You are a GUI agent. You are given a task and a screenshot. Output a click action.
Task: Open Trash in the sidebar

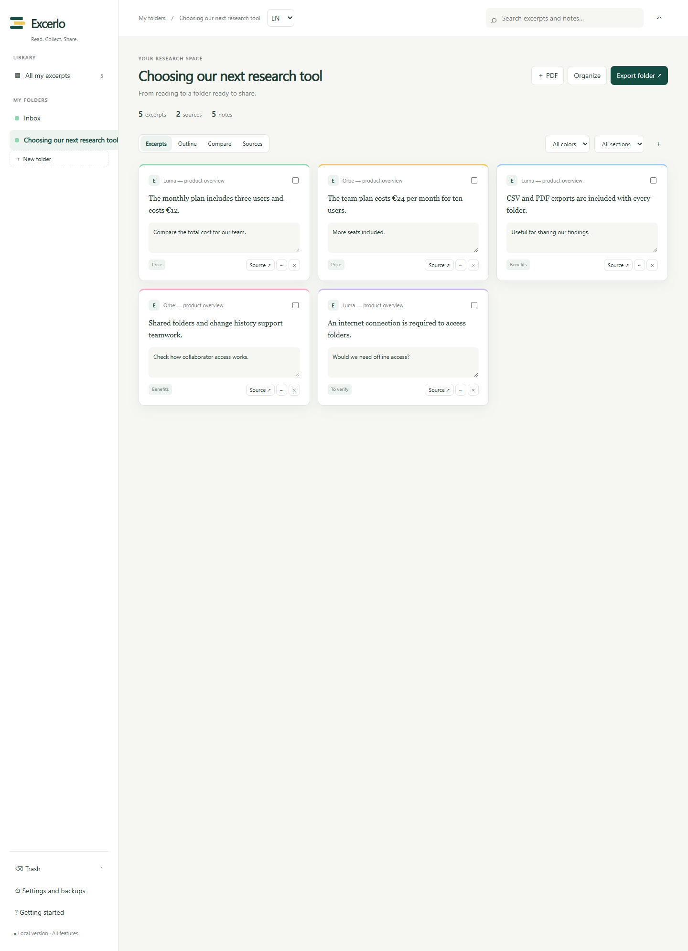[x=59, y=869]
